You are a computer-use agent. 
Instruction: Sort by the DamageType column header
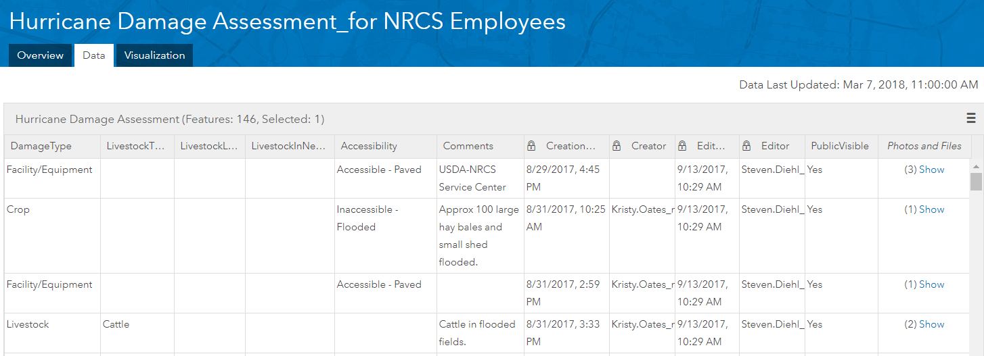coord(41,146)
